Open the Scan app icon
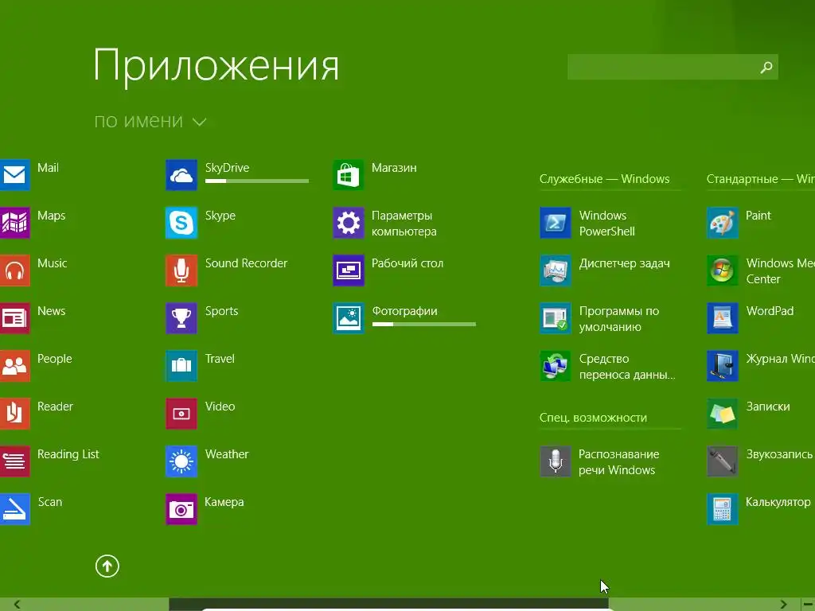This screenshot has height=611, width=815. coord(14,509)
